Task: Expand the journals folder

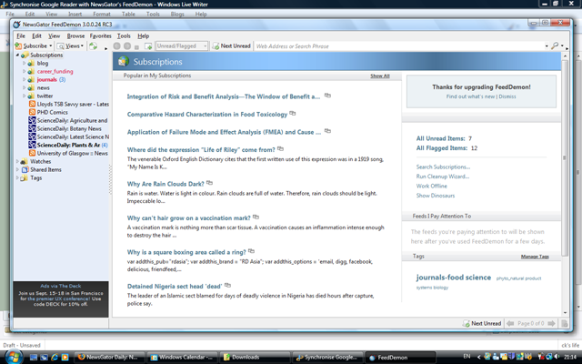Action: coord(25,79)
